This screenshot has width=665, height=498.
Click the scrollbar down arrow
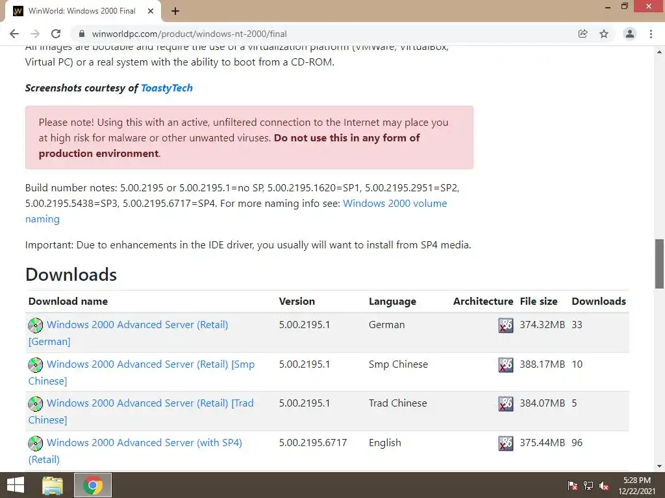(x=660, y=466)
